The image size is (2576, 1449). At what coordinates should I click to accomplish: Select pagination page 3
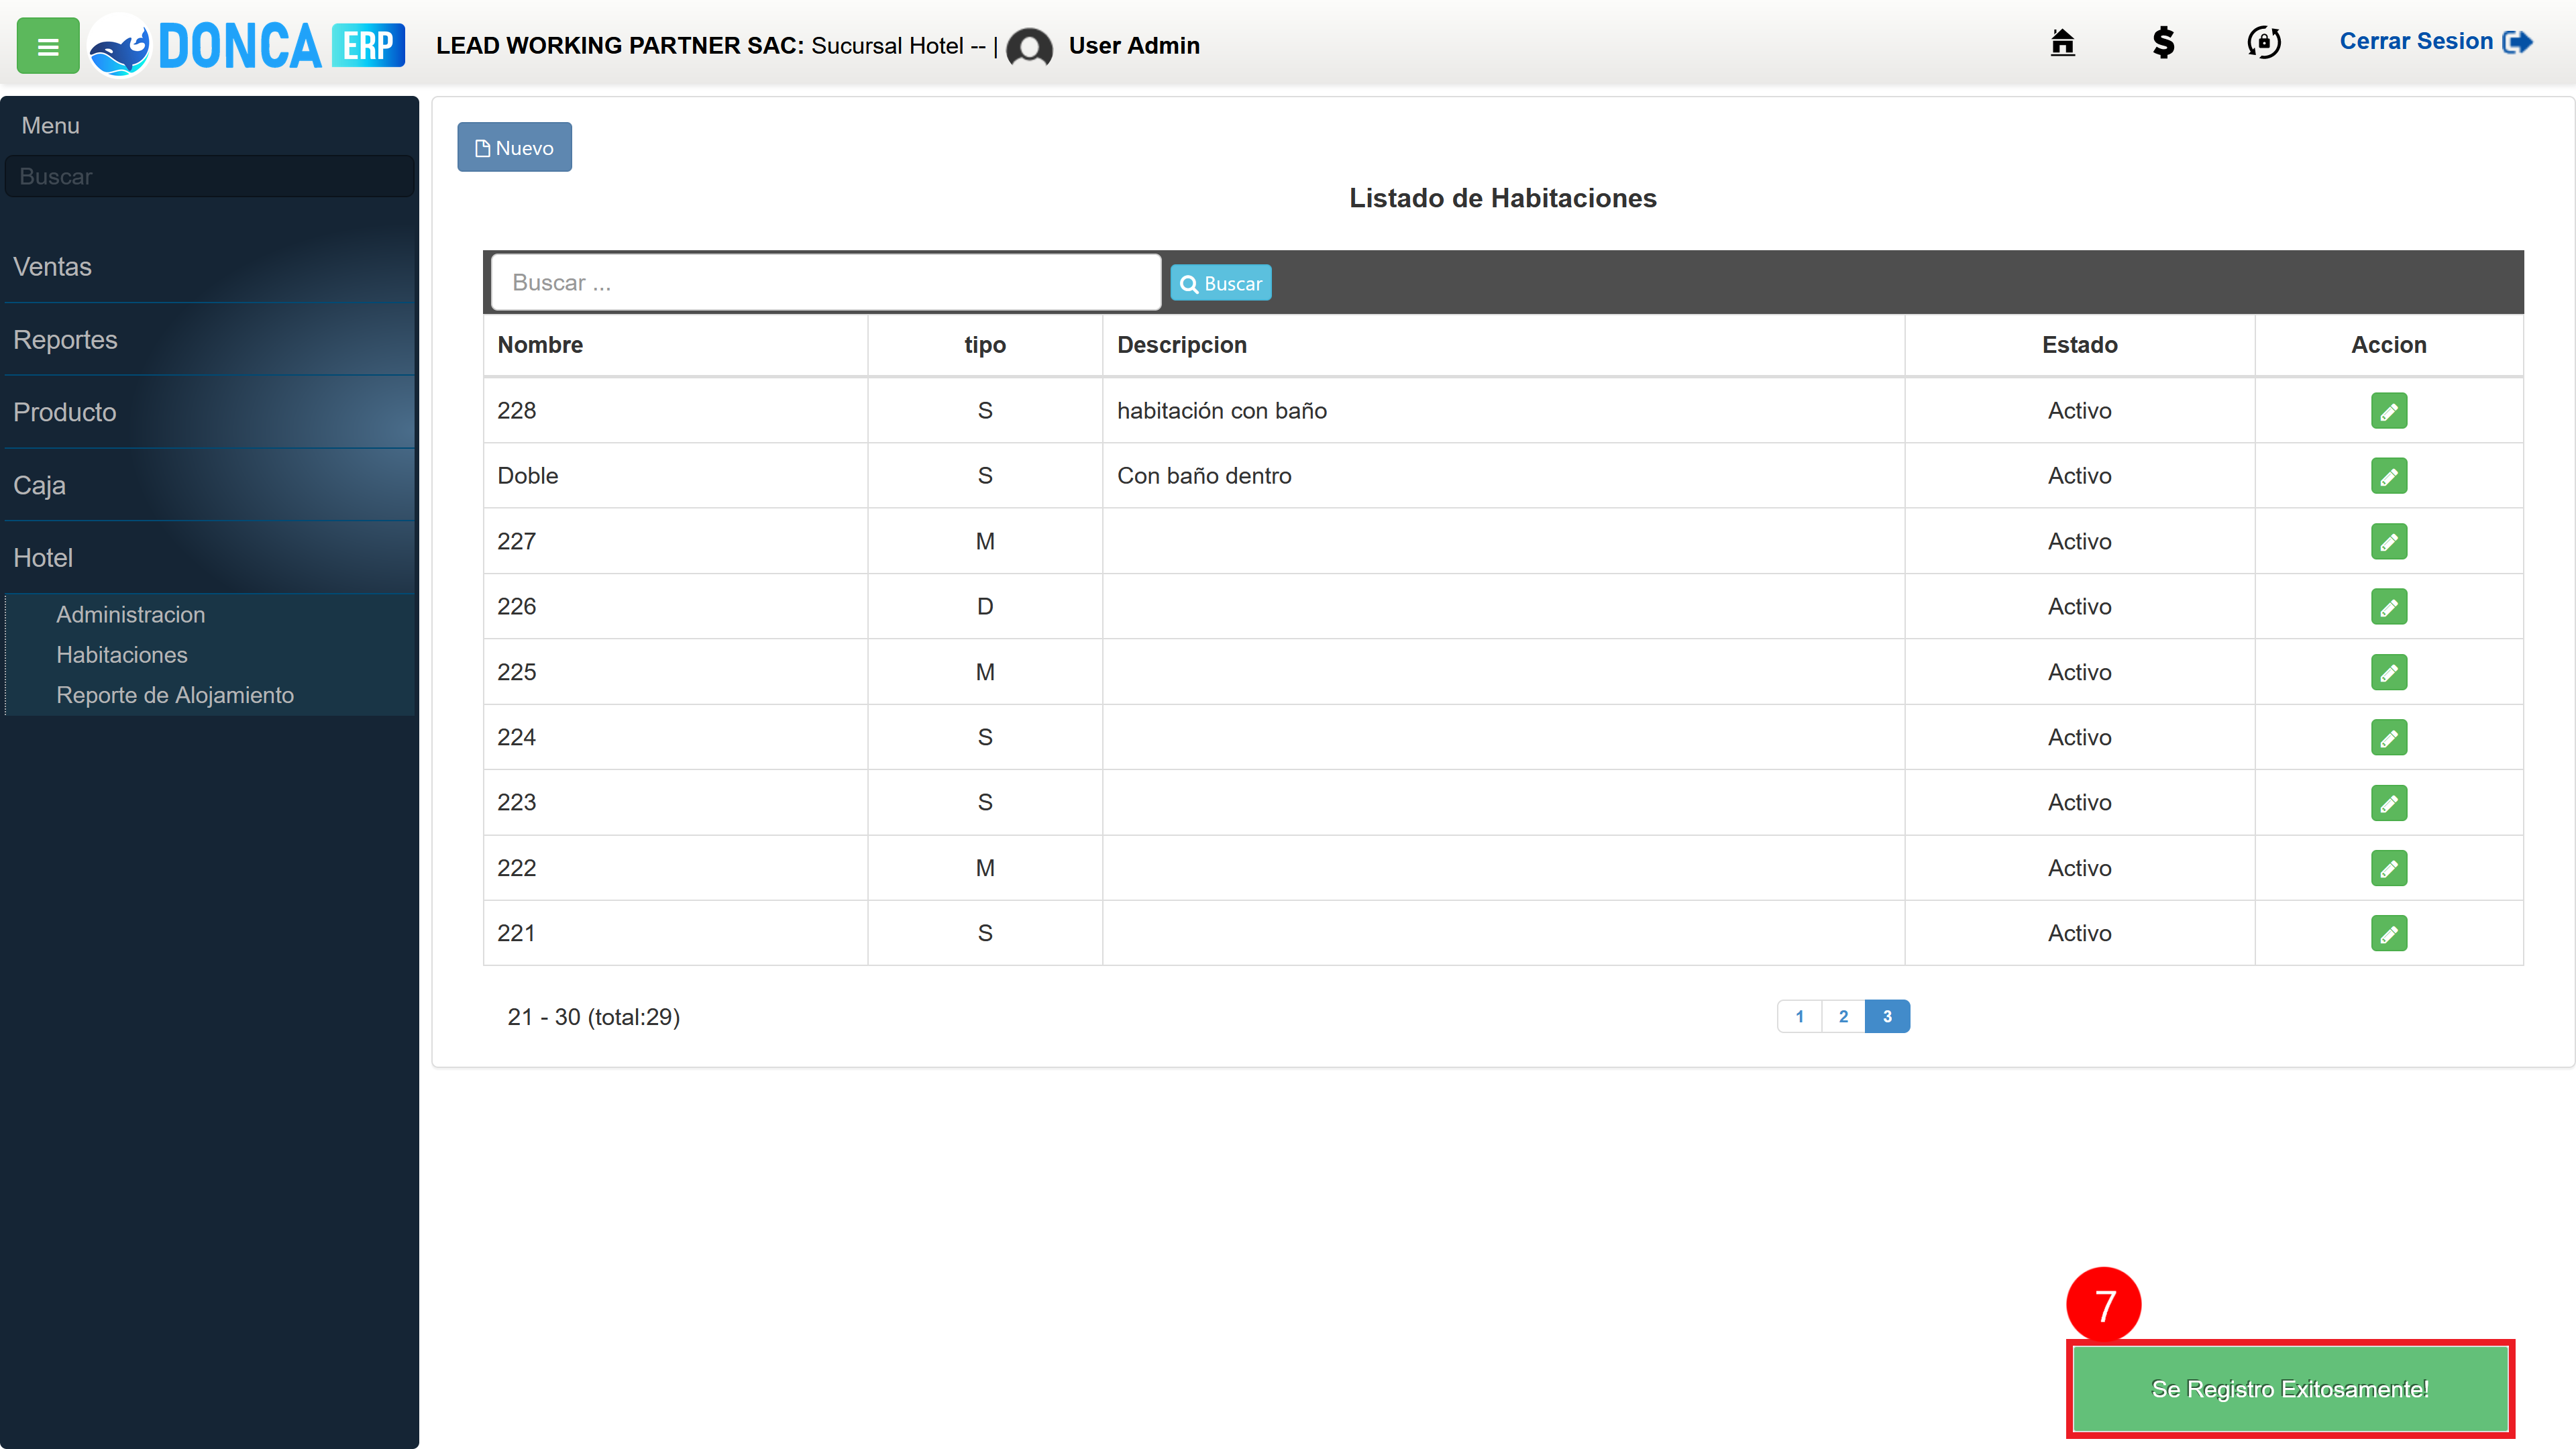[x=1887, y=1016]
